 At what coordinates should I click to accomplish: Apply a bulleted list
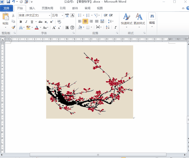[x=80, y=15]
